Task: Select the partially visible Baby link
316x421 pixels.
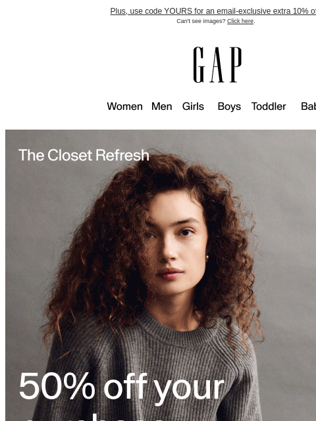Action: (x=309, y=107)
